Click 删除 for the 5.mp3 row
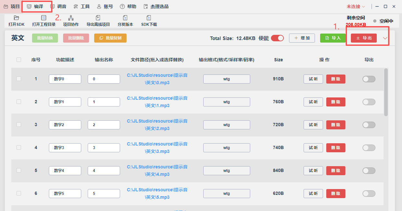The height and width of the screenshot is (211, 402). pos(336,194)
